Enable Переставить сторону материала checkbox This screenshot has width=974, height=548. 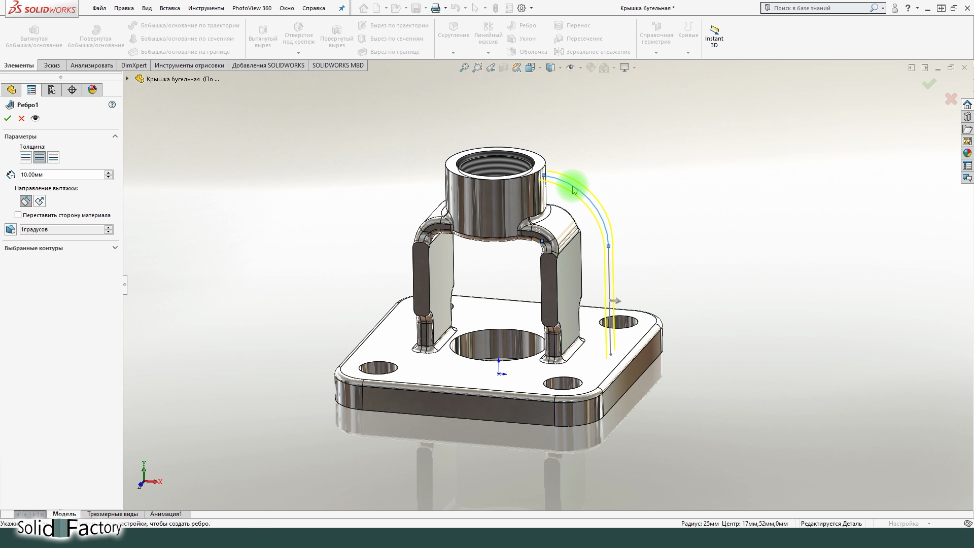pyautogui.click(x=18, y=215)
